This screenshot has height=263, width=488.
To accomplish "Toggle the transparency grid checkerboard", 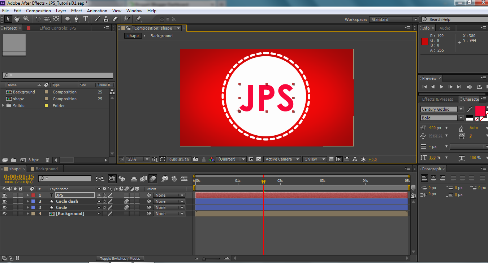I will point(259,159).
